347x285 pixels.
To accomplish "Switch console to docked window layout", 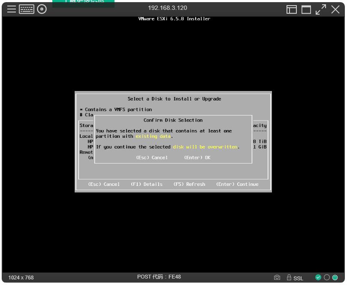I will click(x=292, y=9).
